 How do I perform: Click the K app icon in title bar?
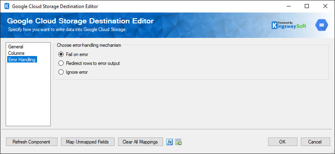(7, 6)
